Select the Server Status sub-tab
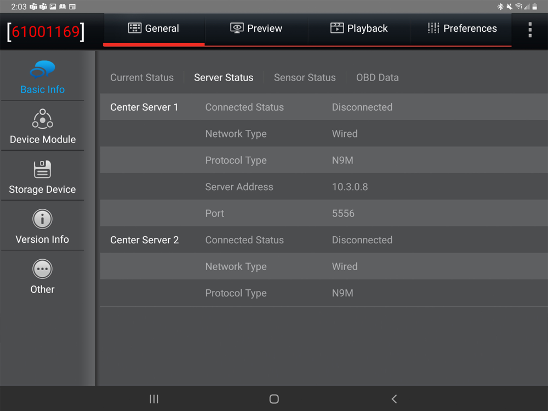548x411 pixels. coord(224,78)
